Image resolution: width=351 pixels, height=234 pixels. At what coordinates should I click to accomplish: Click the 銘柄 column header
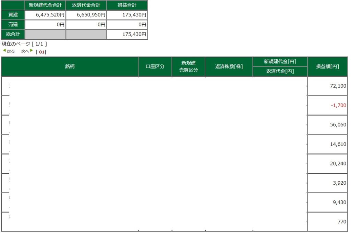pyautogui.click(x=70, y=66)
